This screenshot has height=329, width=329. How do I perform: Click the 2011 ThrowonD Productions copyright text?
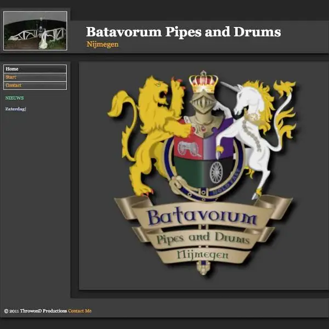(36, 311)
